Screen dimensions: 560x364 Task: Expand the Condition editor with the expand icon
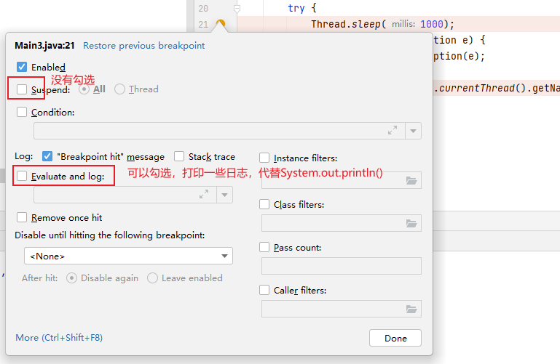(x=393, y=131)
